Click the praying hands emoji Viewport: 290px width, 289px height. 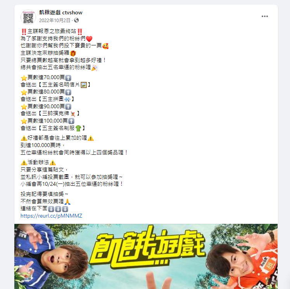click(x=67, y=201)
